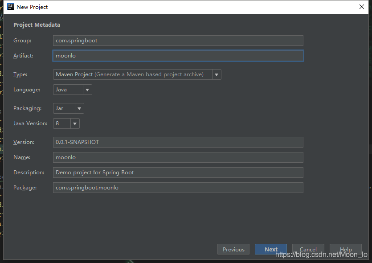
Task: Open the Help button
Action: pos(346,249)
